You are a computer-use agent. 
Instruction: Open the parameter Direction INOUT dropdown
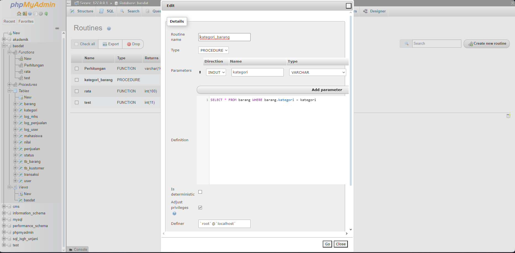(x=216, y=72)
